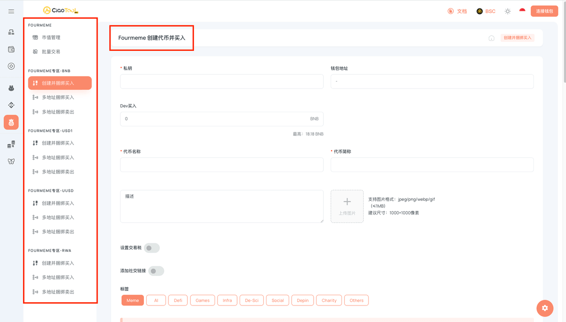
Task: Open the rabbit PancakeSwap rail icon
Action: (x=11, y=88)
